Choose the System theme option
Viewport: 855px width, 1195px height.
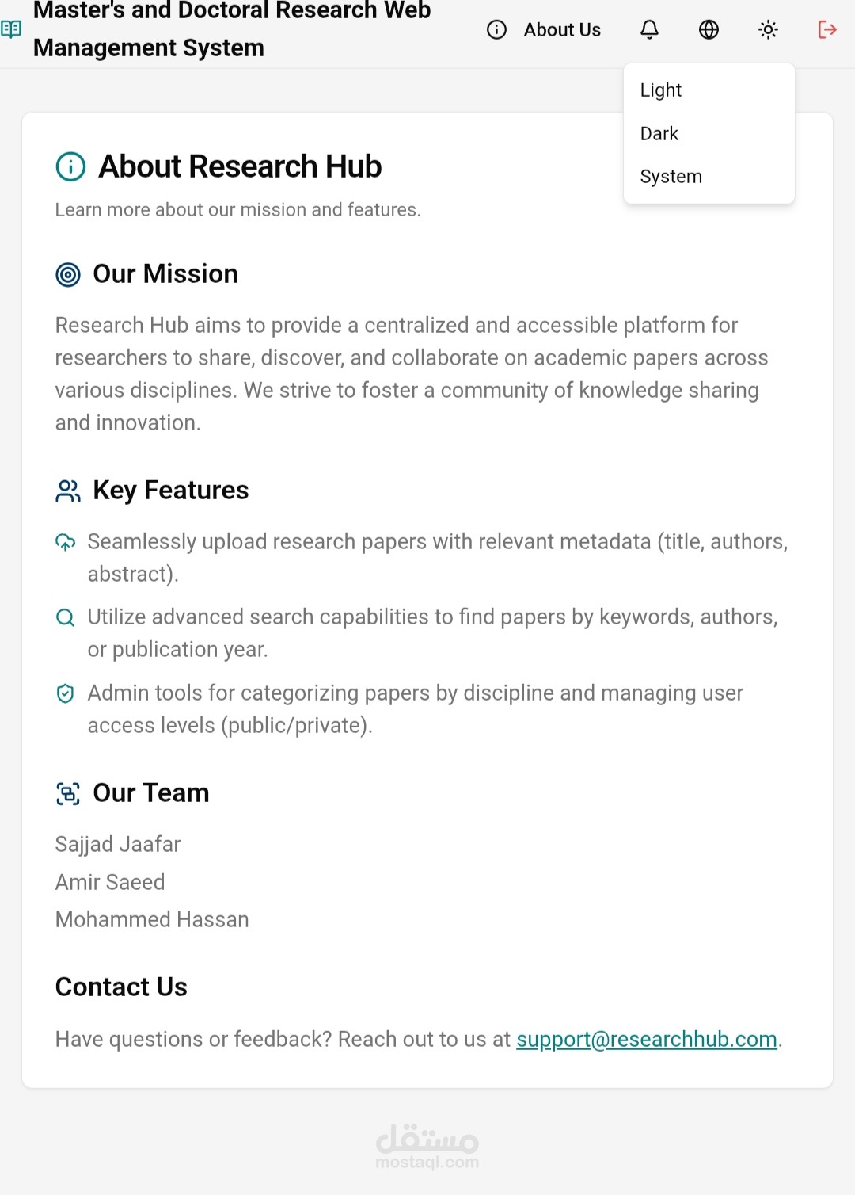[671, 177]
